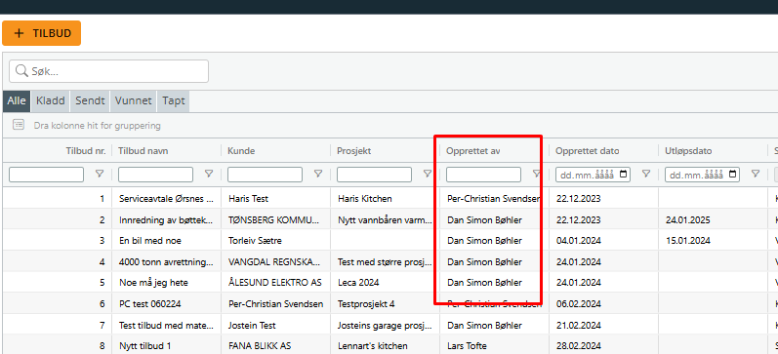
Task: Sort by Opprettet av column header
Action: tap(472, 151)
